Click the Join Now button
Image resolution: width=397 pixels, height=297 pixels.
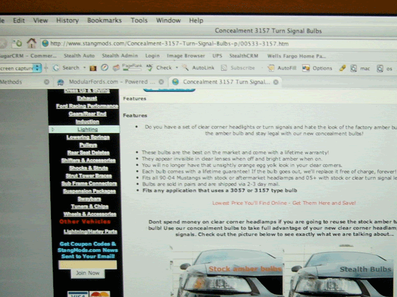coord(87,274)
